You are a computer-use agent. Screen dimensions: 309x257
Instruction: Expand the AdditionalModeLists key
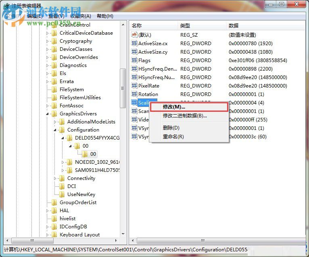pyautogui.click(x=55, y=122)
